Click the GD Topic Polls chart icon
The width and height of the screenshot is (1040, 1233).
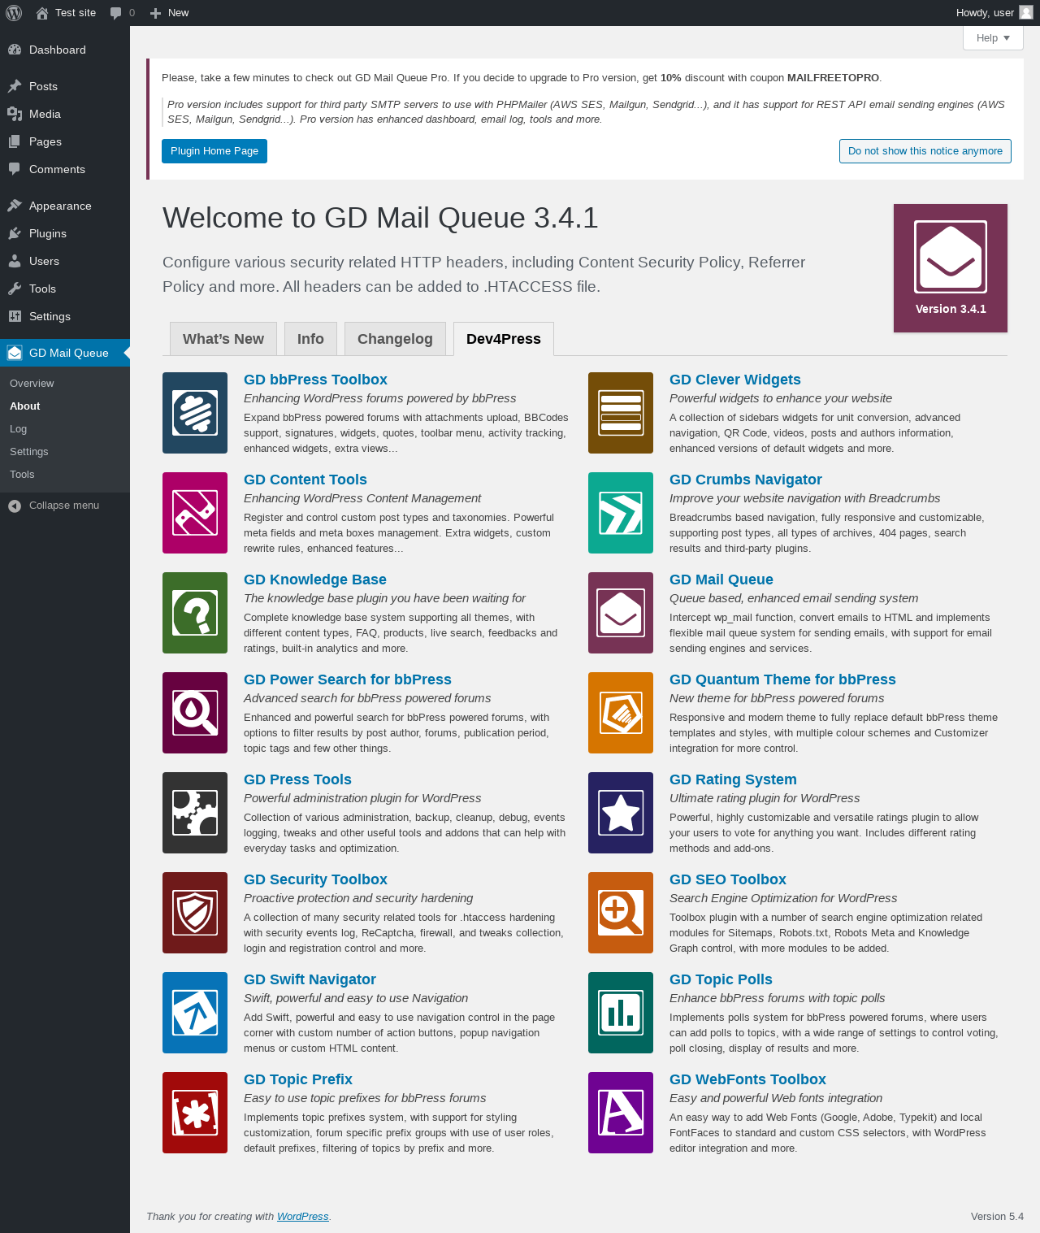click(x=621, y=1013)
